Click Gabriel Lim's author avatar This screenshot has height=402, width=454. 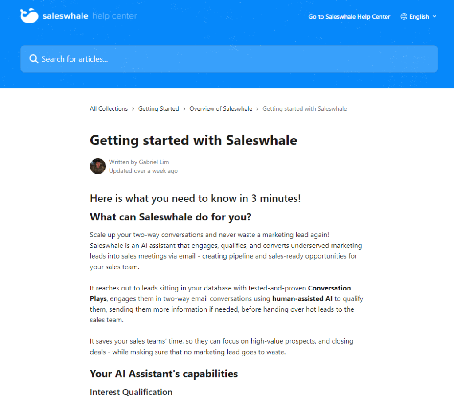(98, 166)
